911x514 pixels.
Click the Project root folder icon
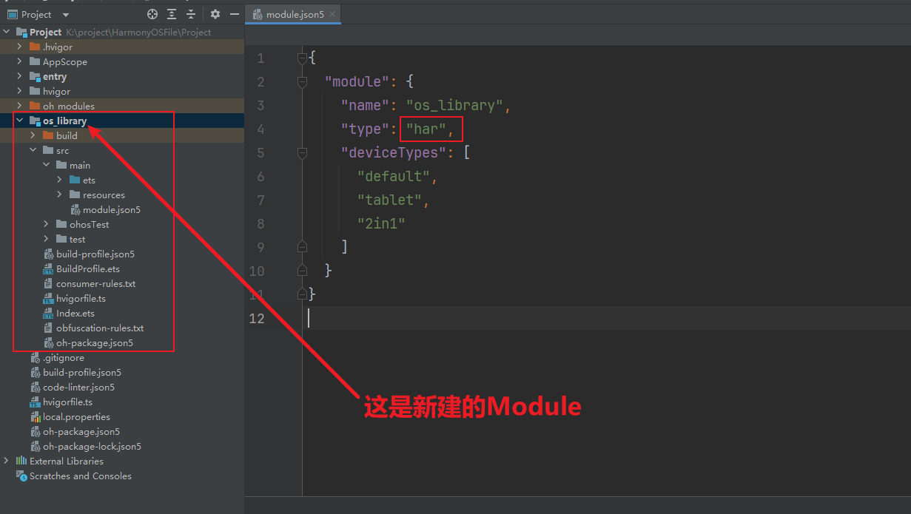pos(21,32)
